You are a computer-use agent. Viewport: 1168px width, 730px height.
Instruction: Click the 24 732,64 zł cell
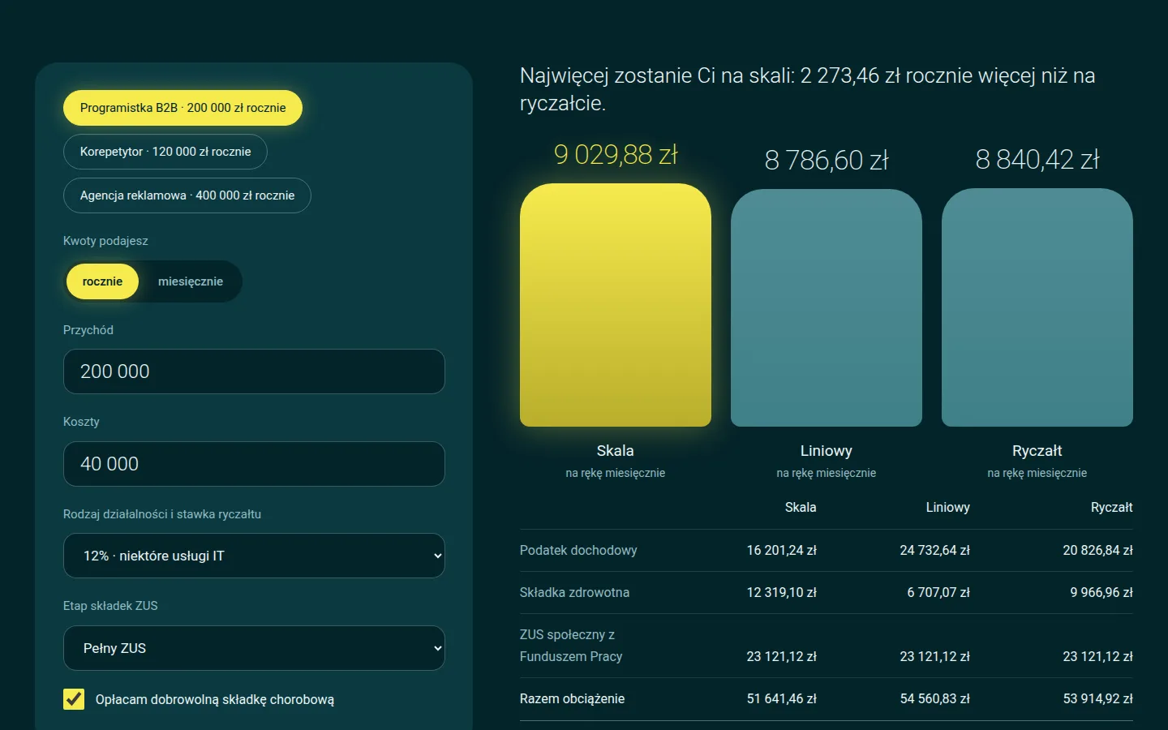[x=934, y=550]
